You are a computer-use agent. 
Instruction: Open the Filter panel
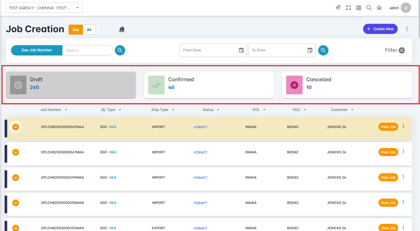click(x=395, y=50)
